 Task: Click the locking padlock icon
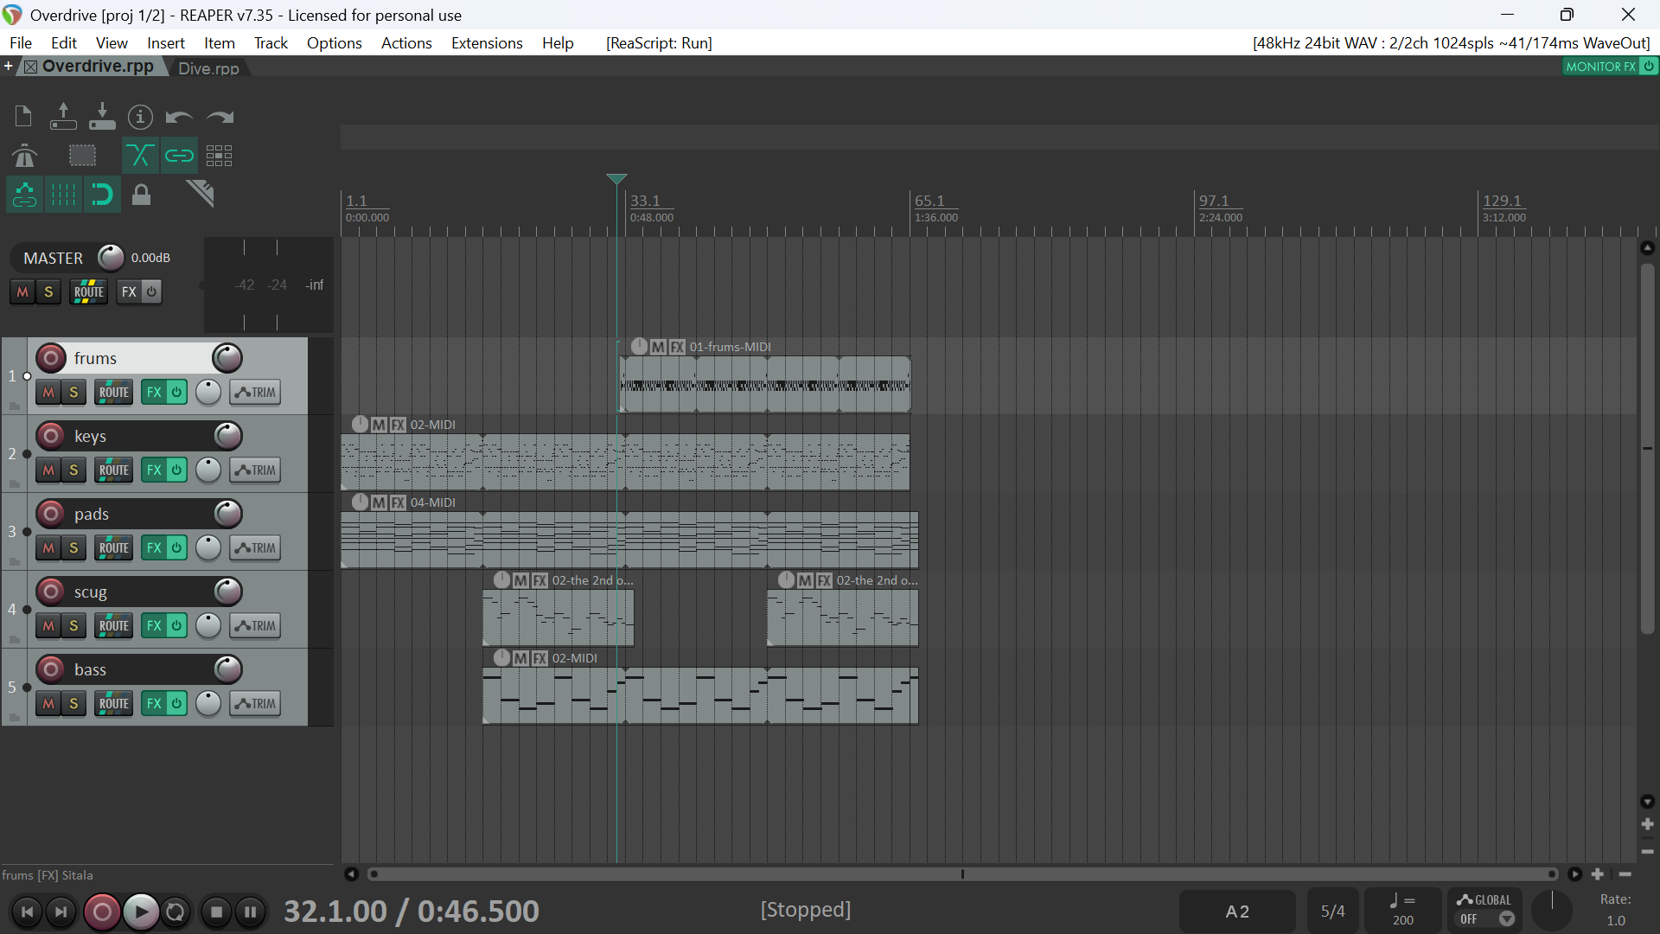pos(141,195)
